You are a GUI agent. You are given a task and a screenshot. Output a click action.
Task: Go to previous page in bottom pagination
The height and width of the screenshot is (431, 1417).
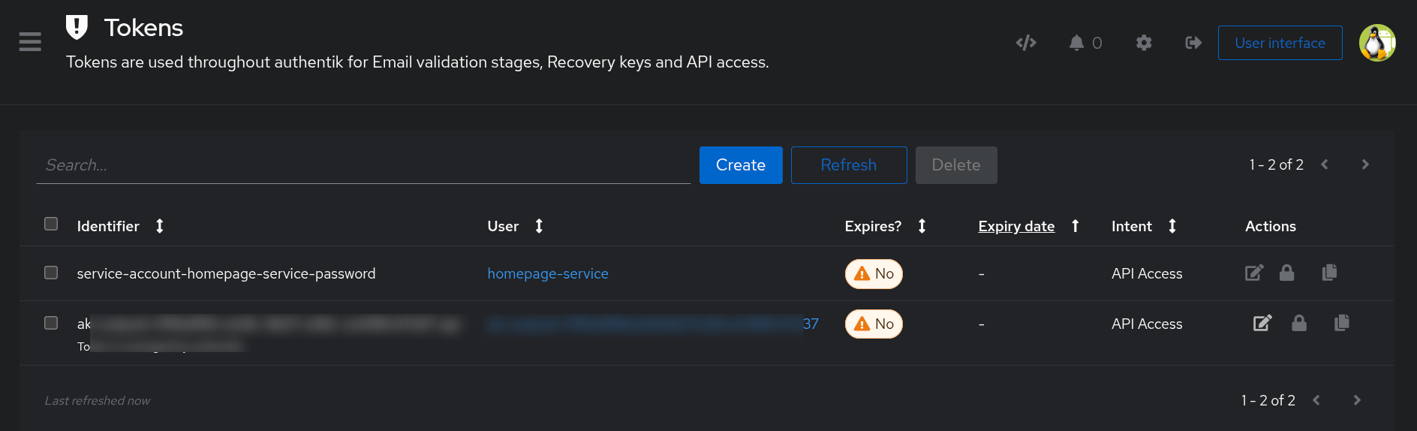1316,400
